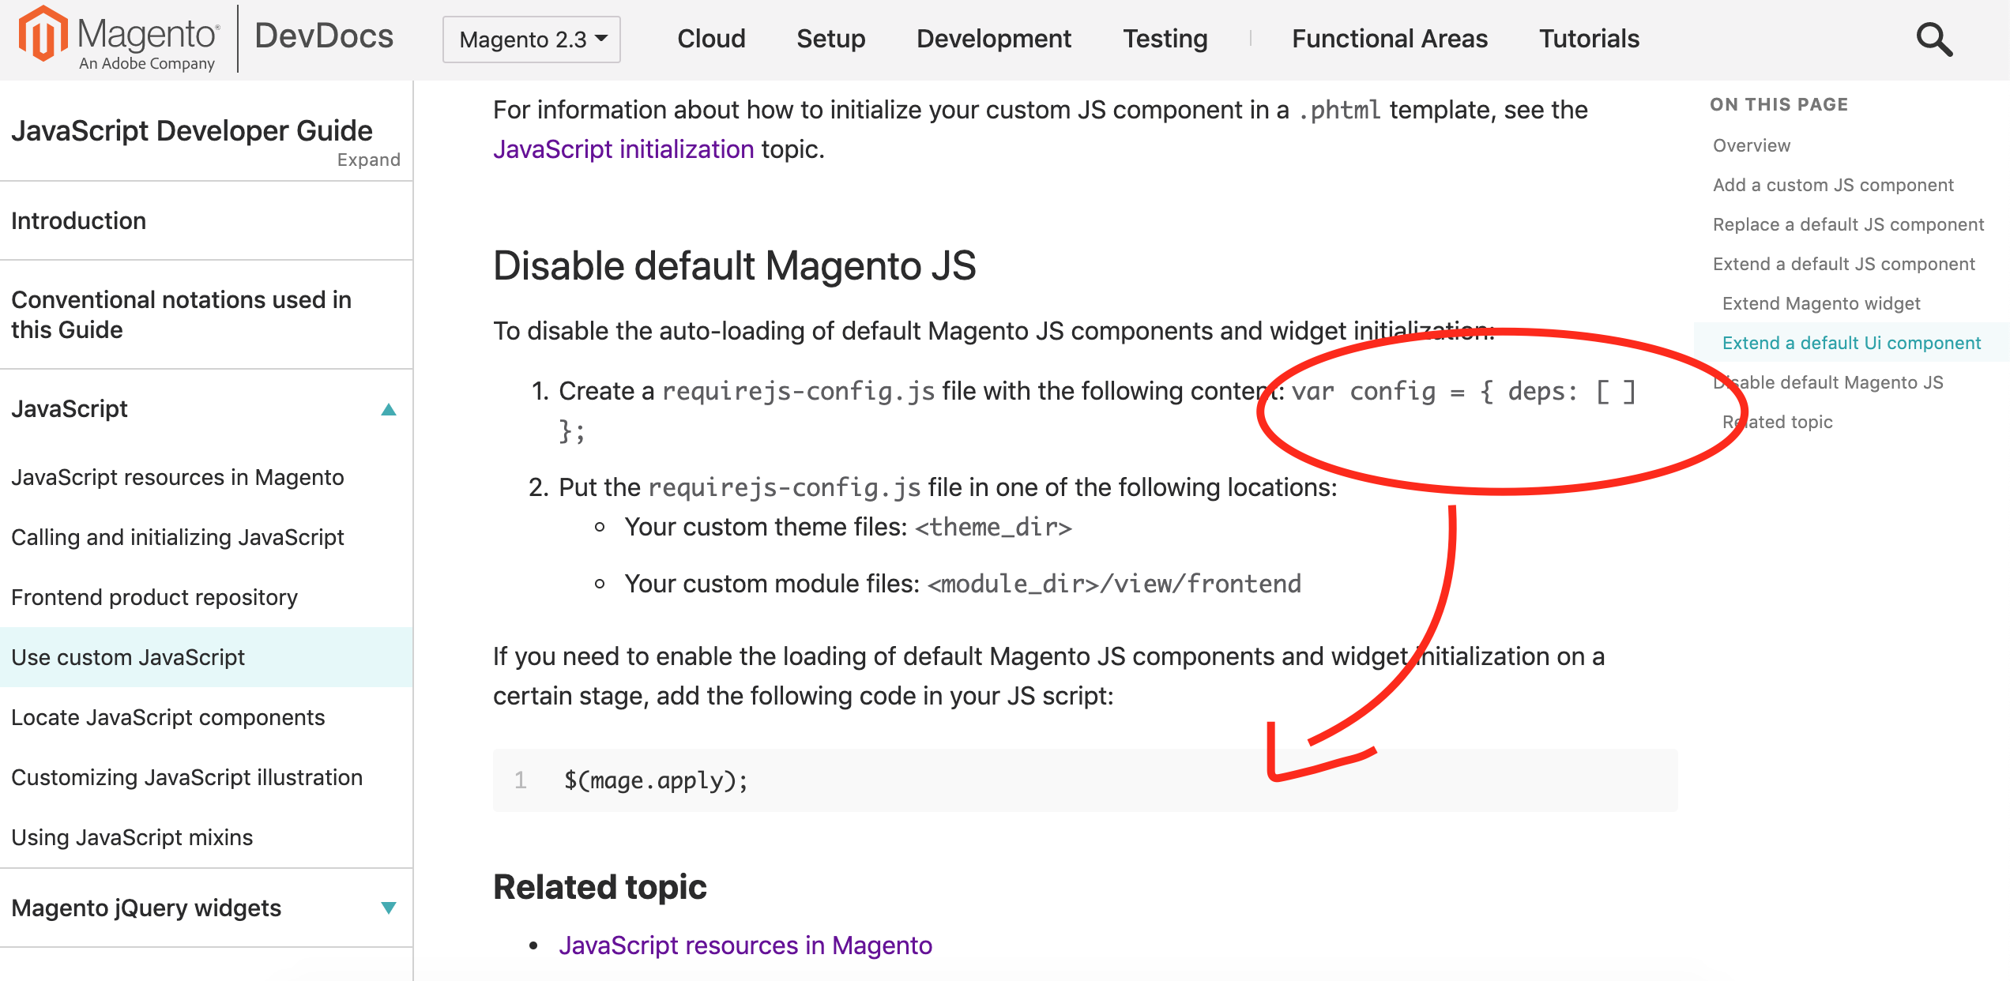
Task: Open the Development navigation menu
Action: (993, 39)
